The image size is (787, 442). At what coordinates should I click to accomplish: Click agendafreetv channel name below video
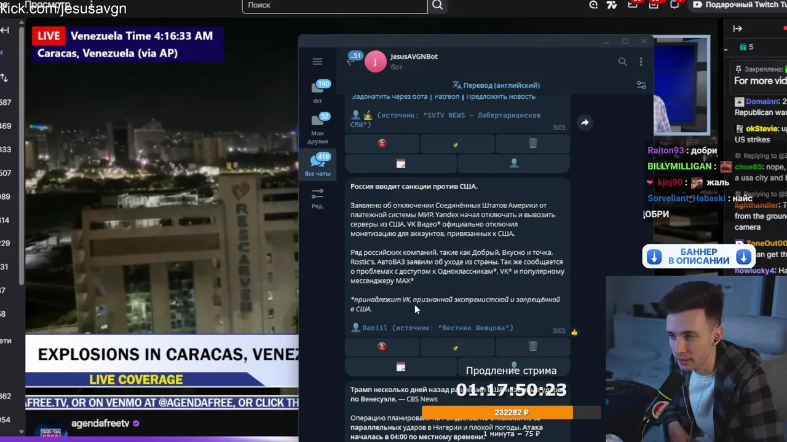[x=100, y=424]
